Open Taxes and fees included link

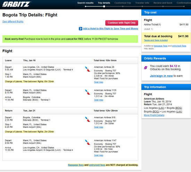pyautogui.click(x=156, y=40)
